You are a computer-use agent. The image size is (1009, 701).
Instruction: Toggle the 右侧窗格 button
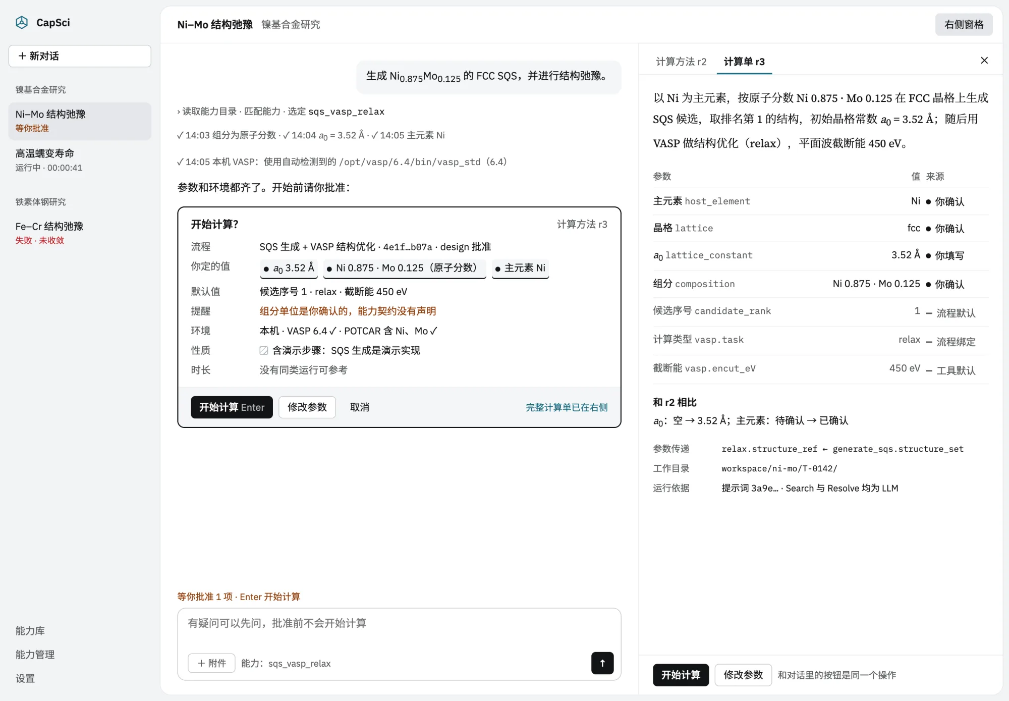964,24
